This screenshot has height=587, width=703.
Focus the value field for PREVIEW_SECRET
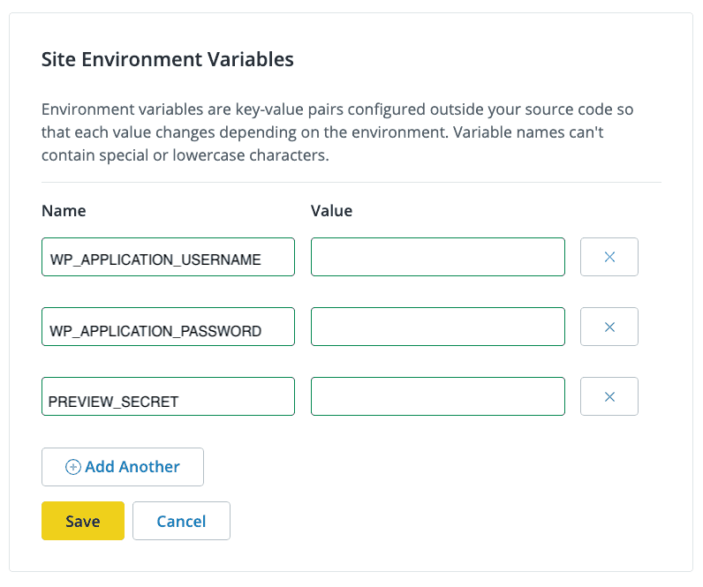point(437,396)
